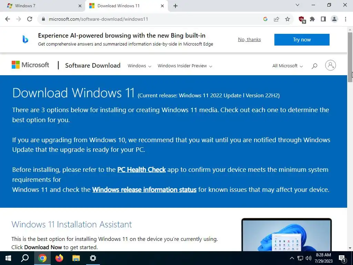Open the clock showing 8:28 AM
Viewport: 353px width, 265px height.
click(x=323, y=258)
